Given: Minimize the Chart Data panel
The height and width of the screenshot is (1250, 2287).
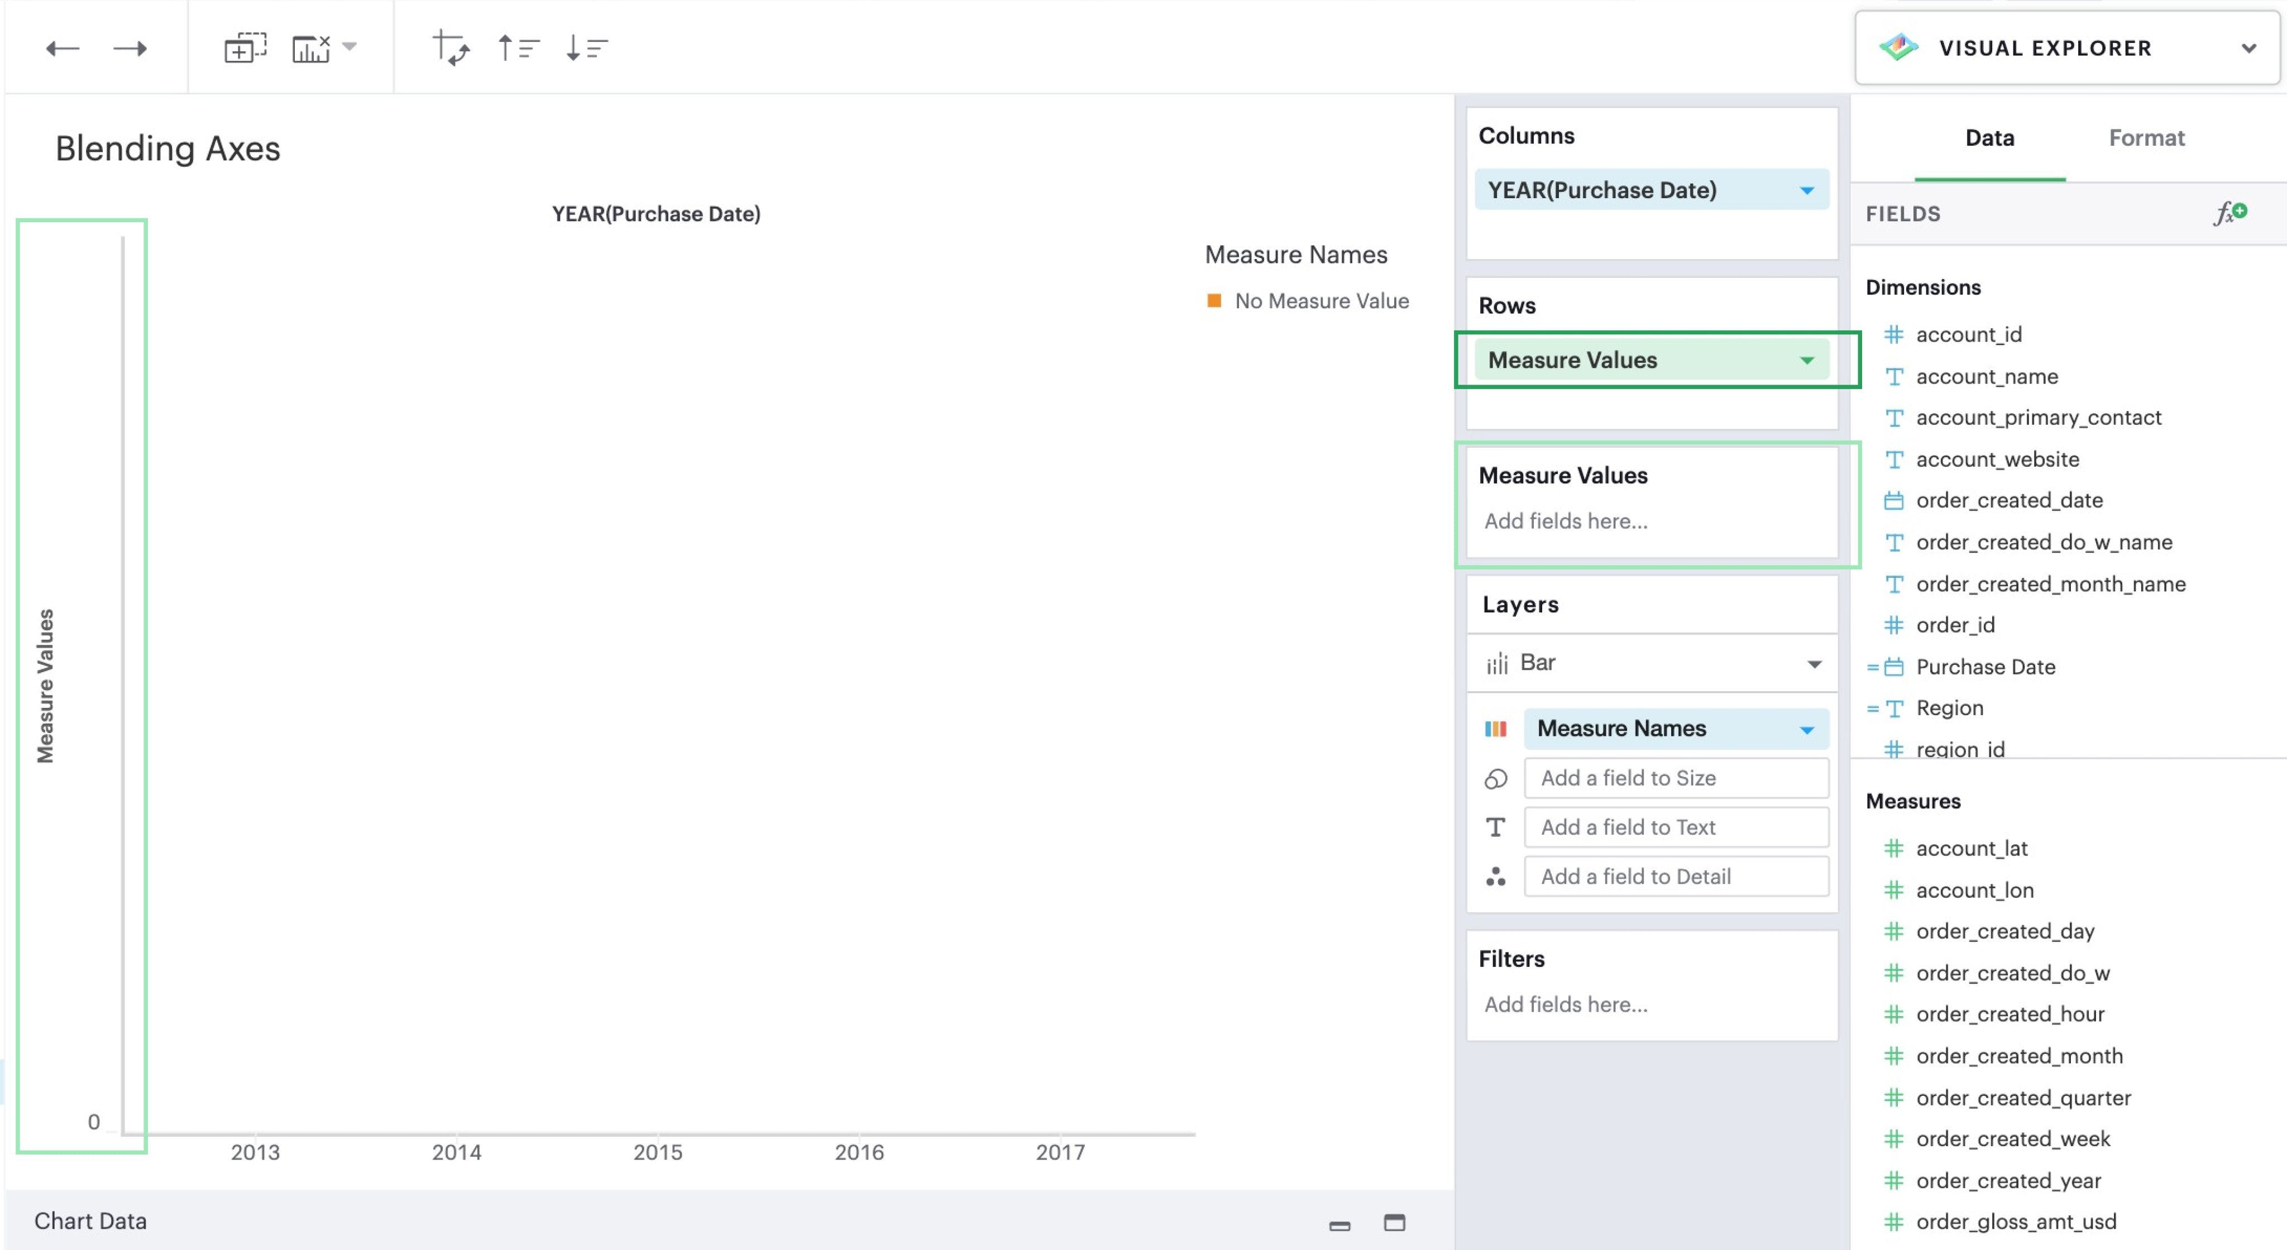Looking at the screenshot, I should [1339, 1225].
